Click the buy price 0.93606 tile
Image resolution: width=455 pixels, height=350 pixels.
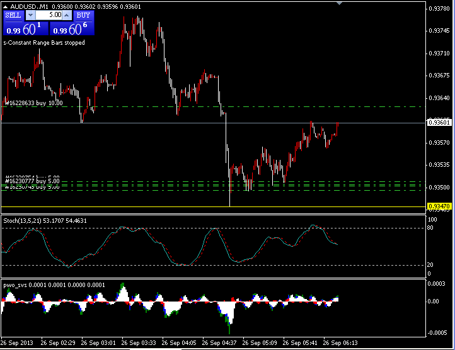pos(72,29)
